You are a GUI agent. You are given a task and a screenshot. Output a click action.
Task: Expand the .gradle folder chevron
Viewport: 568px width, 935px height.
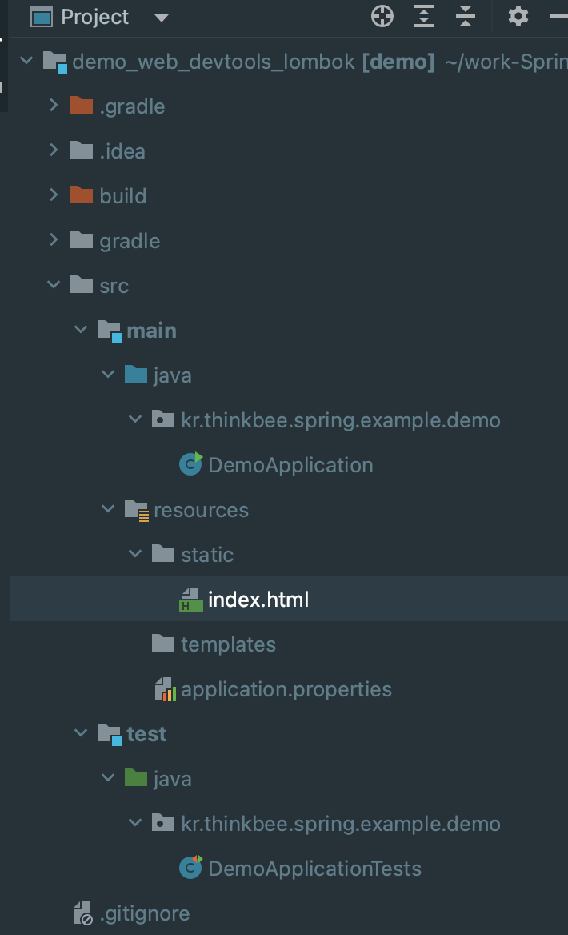click(x=54, y=106)
